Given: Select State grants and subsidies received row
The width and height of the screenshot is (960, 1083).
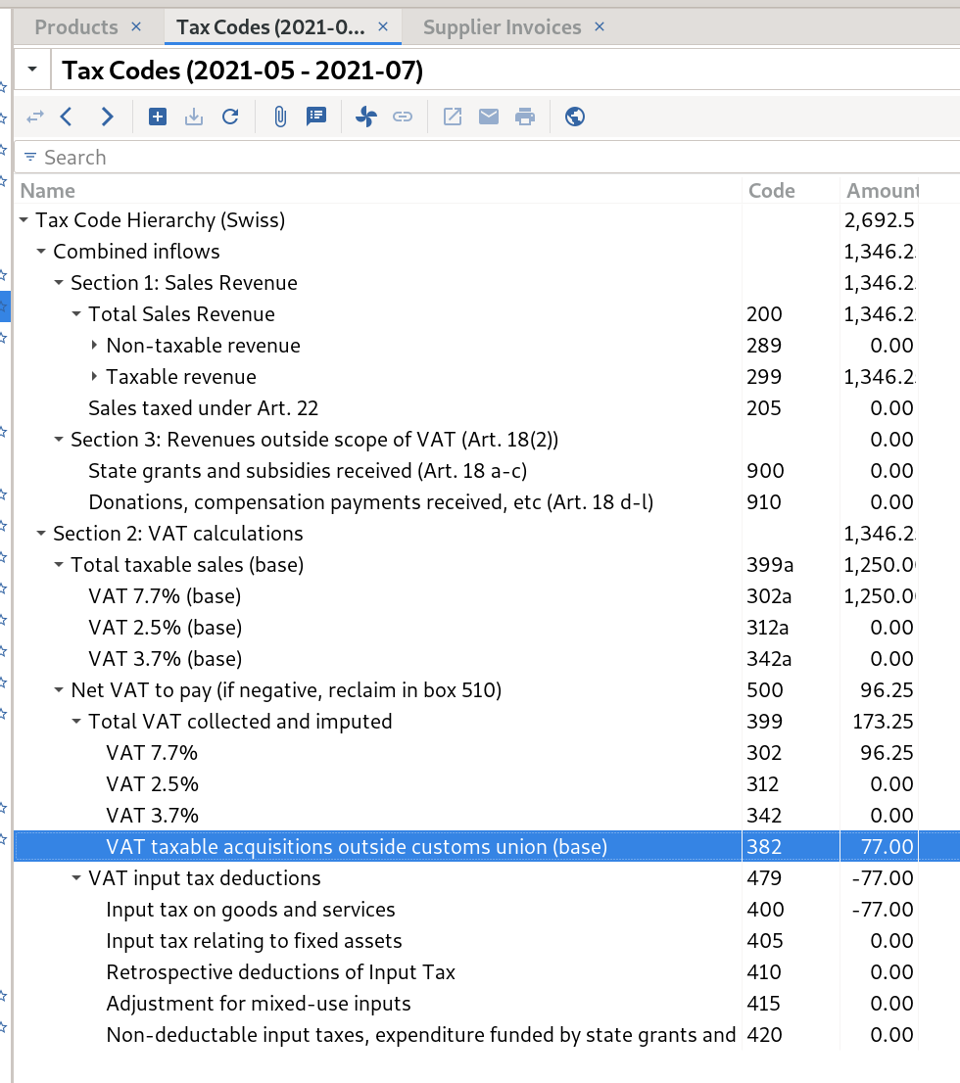Looking at the screenshot, I should click(487, 471).
